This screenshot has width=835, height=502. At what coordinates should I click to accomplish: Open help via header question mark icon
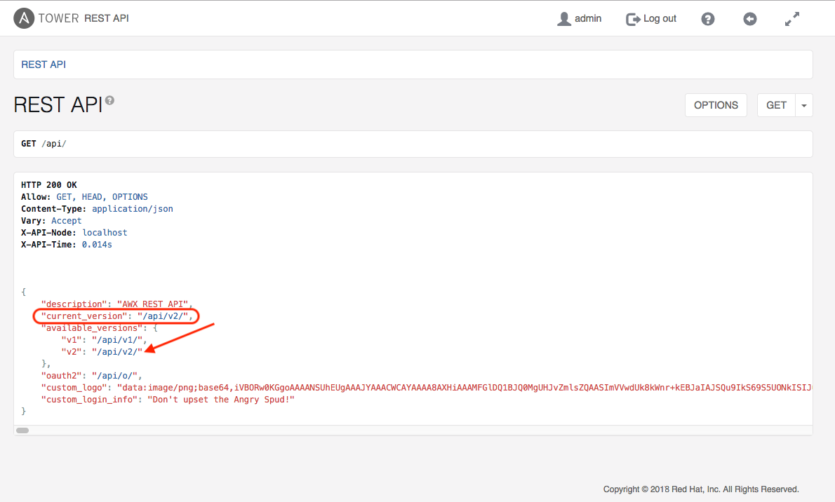(x=708, y=19)
